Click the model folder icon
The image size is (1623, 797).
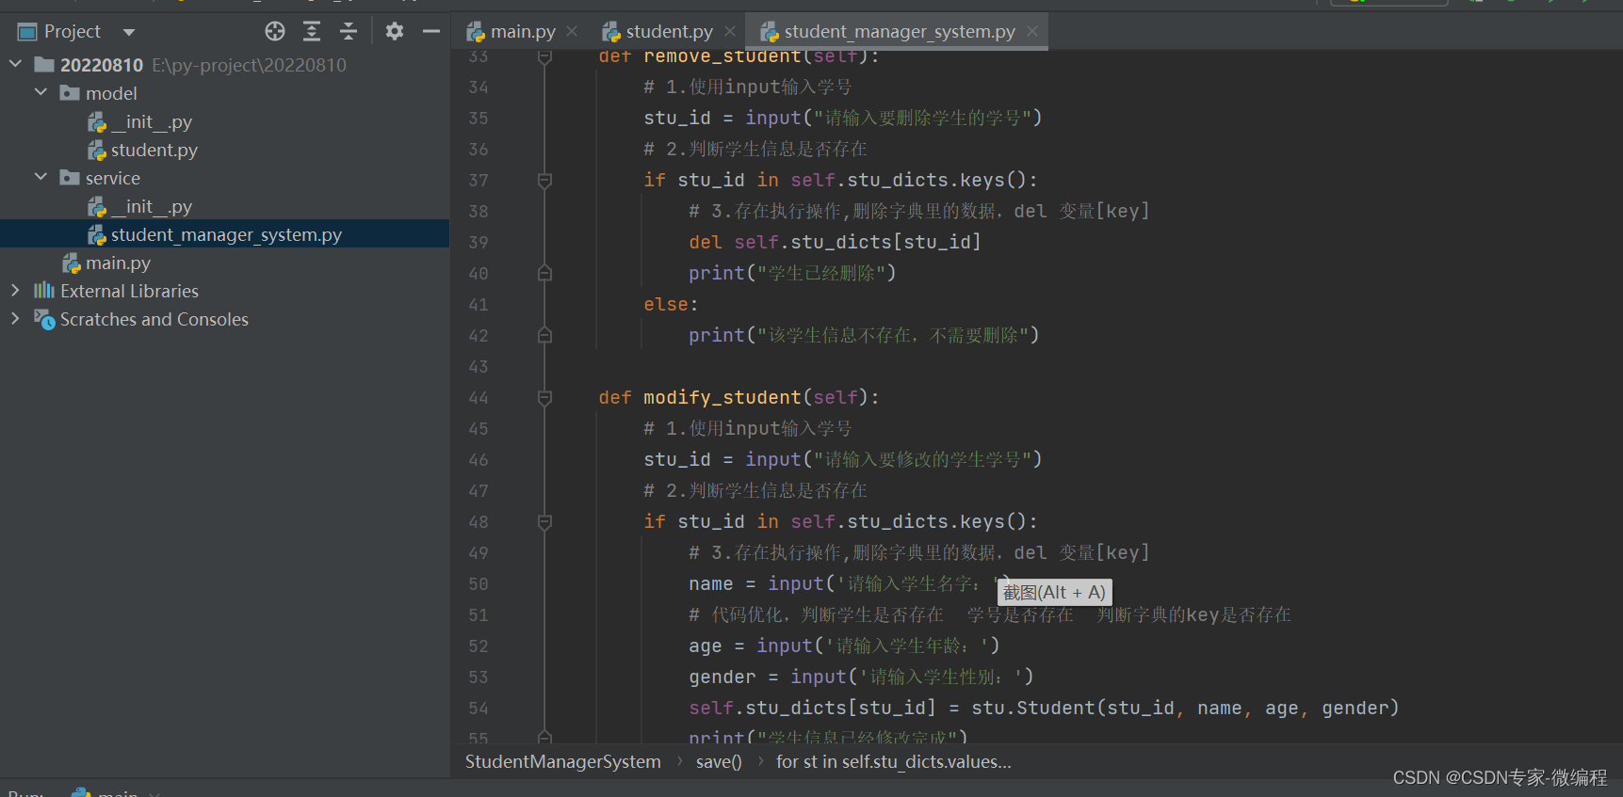(x=70, y=92)
